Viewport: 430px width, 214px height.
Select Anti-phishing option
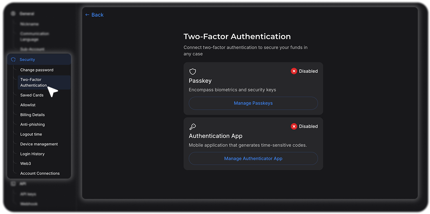[32, 124]
